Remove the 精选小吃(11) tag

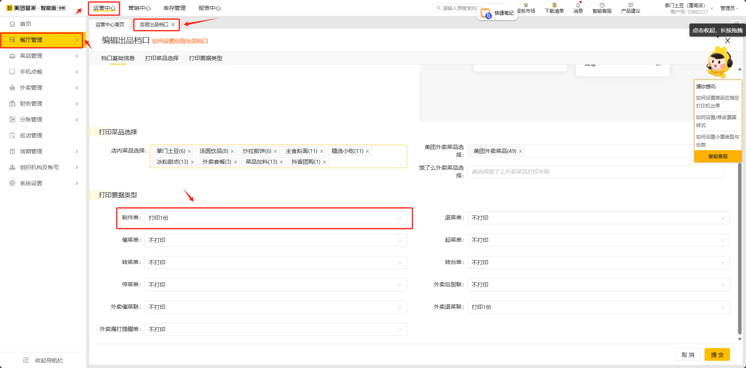click(x=367, y=151)
